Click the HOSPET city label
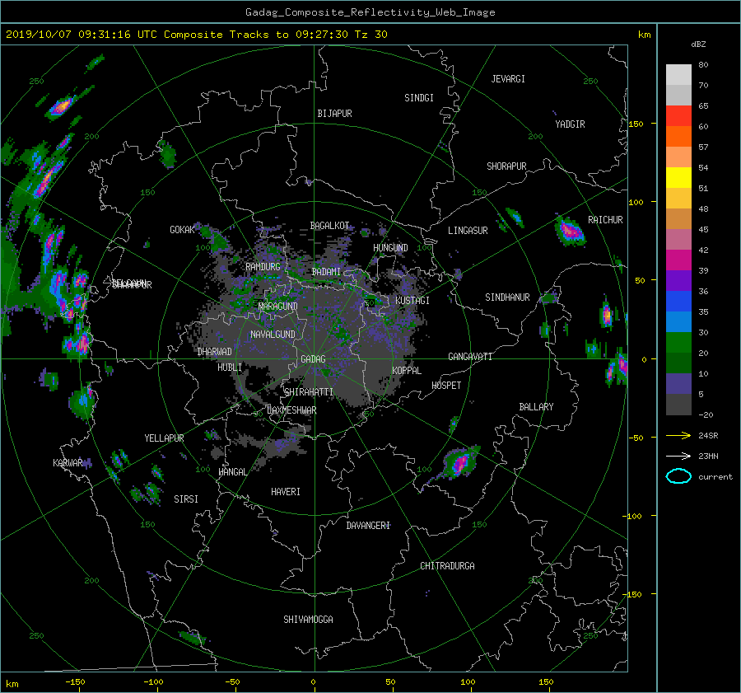 click(x=446, y=386)
